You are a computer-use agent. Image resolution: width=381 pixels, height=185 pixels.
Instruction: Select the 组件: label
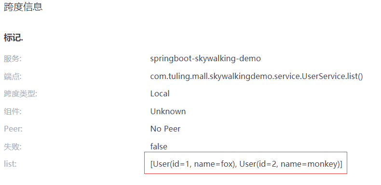[13, 111]
